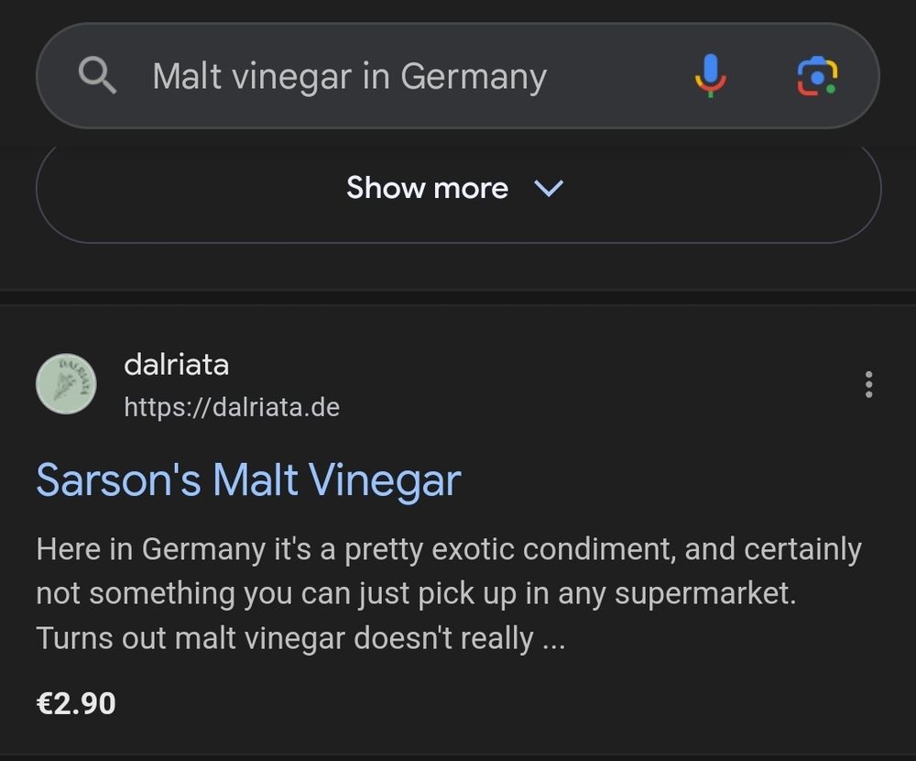Start voice search with the microphone icon

point(710,76)
